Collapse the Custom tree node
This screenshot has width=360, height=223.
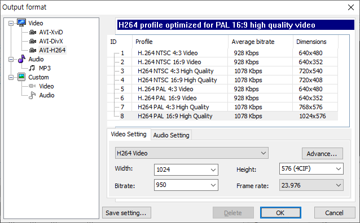pos(11,78)
